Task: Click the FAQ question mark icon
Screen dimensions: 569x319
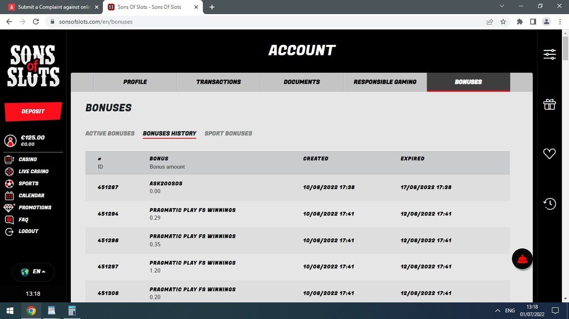Action: pos(9,220)
